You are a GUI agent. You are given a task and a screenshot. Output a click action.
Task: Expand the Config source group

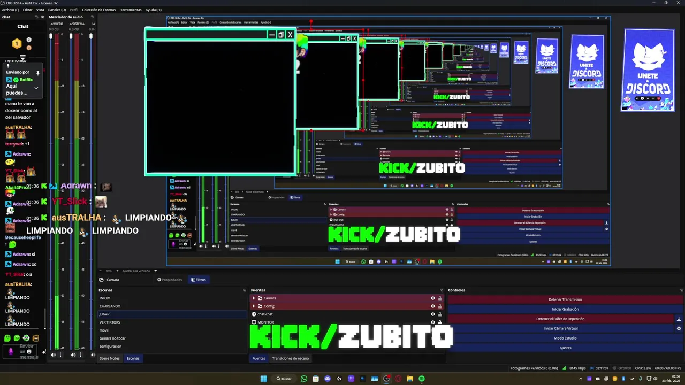point(254,306)
